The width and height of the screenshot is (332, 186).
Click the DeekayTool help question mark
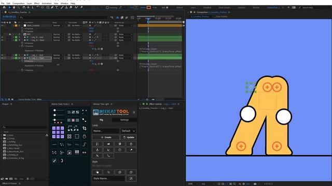[x=134, y=112]
